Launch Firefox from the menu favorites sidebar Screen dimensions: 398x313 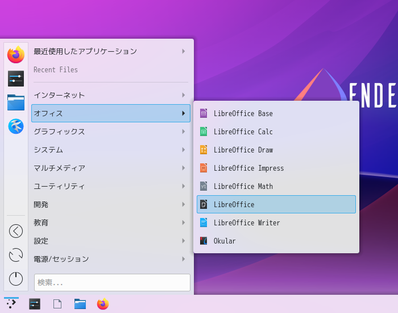pyautogui.click(x=16, y=55)
